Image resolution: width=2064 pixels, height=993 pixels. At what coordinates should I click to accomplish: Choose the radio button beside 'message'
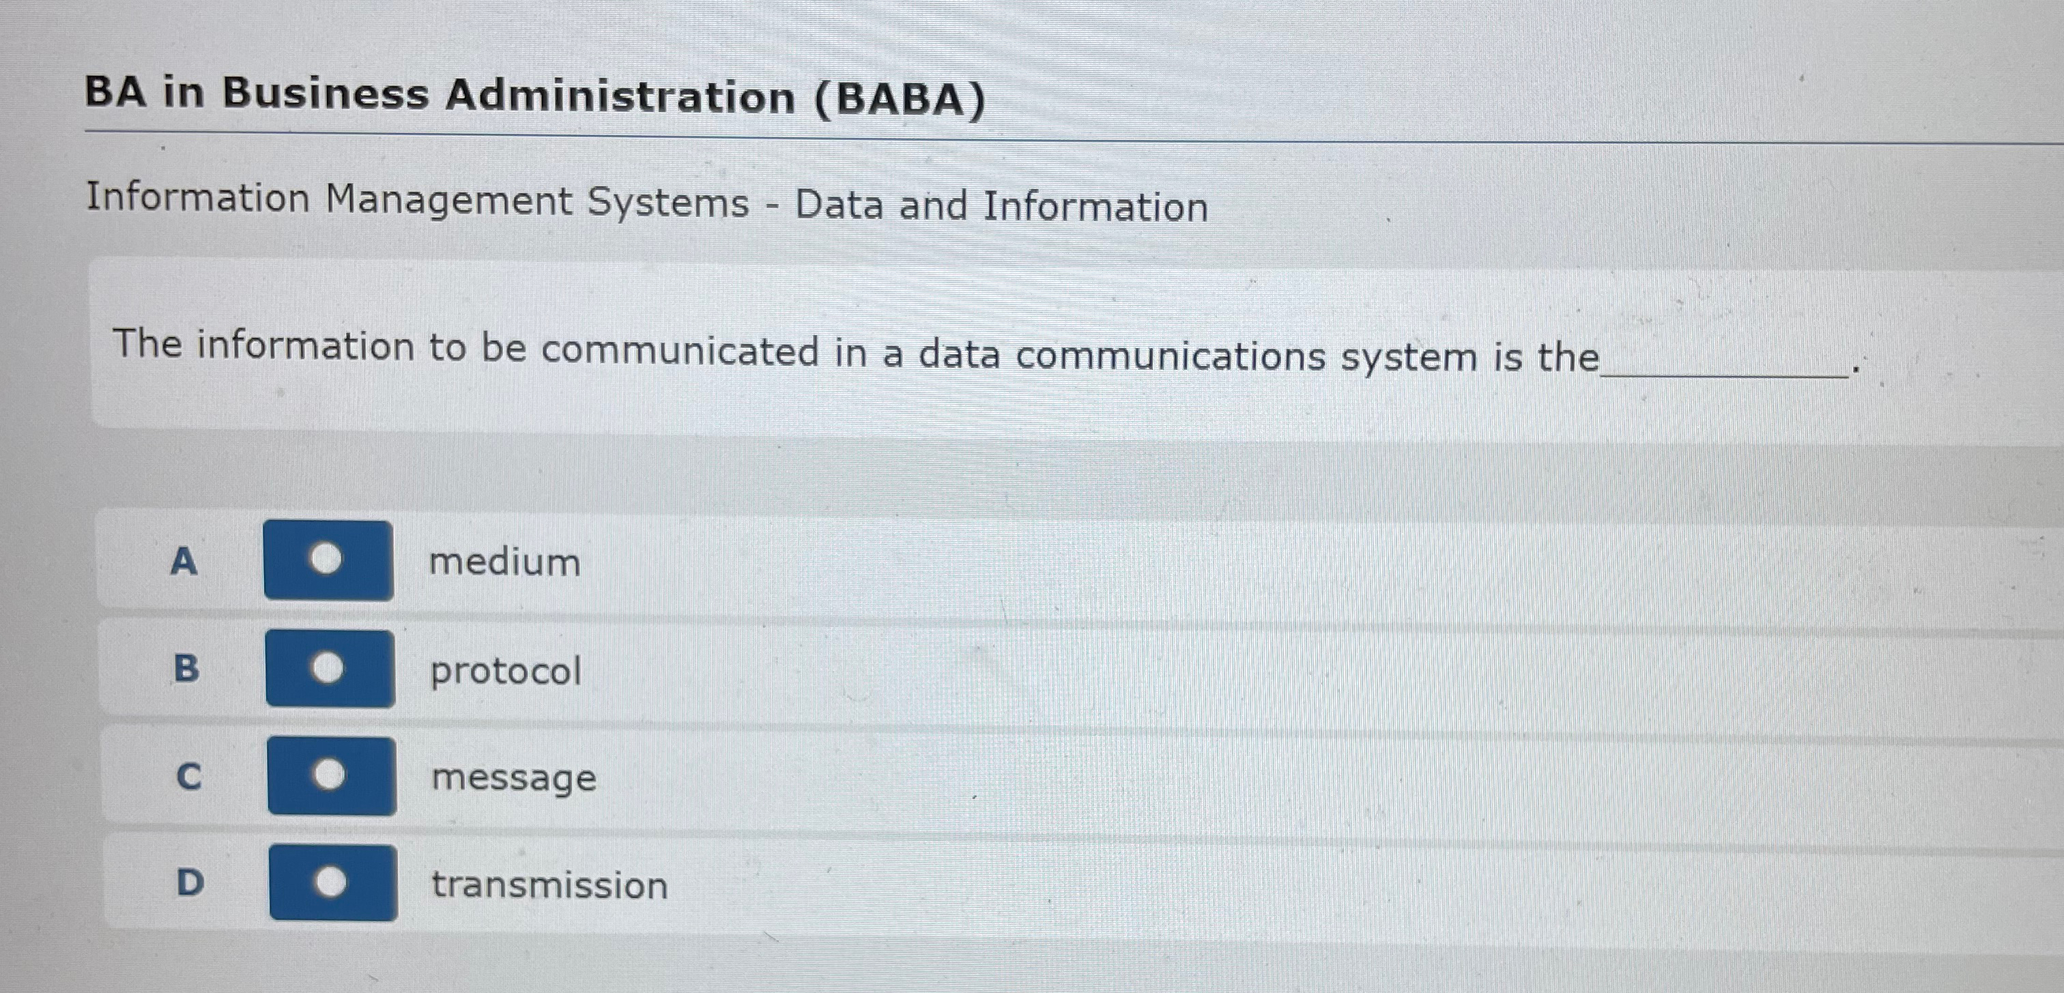pos(331,776)
